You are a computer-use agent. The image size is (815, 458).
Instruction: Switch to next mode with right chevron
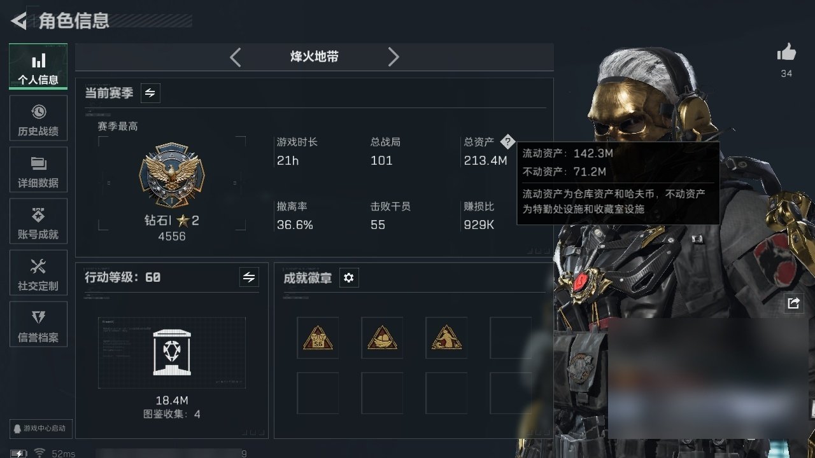tap(393, 57)
